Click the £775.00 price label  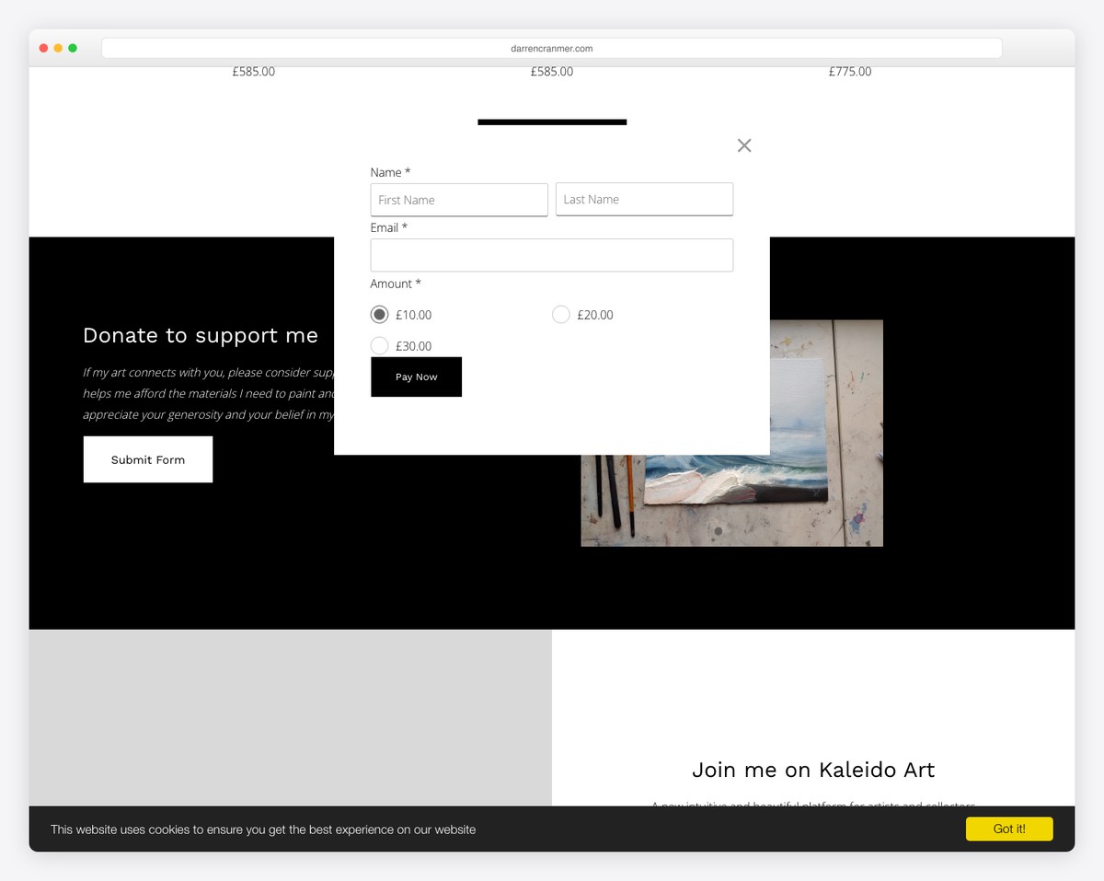click(x=849, y=71)
